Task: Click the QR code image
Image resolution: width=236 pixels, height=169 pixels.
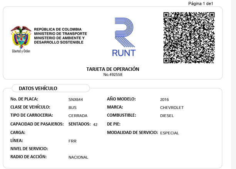Action: 189,37
